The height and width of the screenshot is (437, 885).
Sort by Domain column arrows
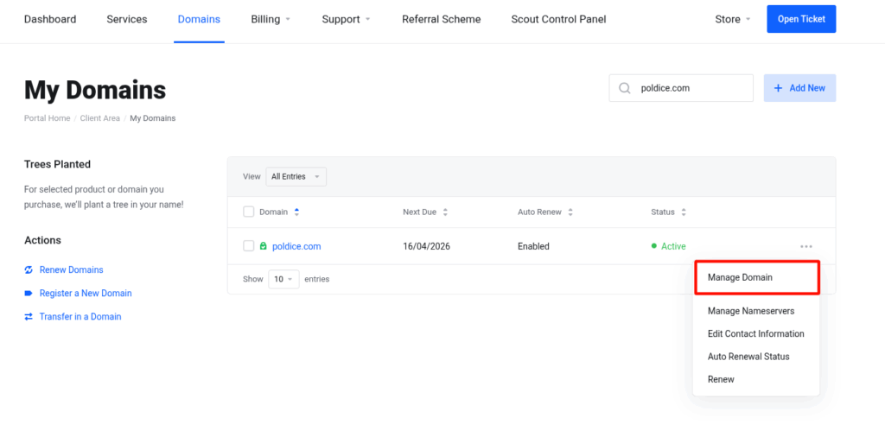[x=297, y=212]
